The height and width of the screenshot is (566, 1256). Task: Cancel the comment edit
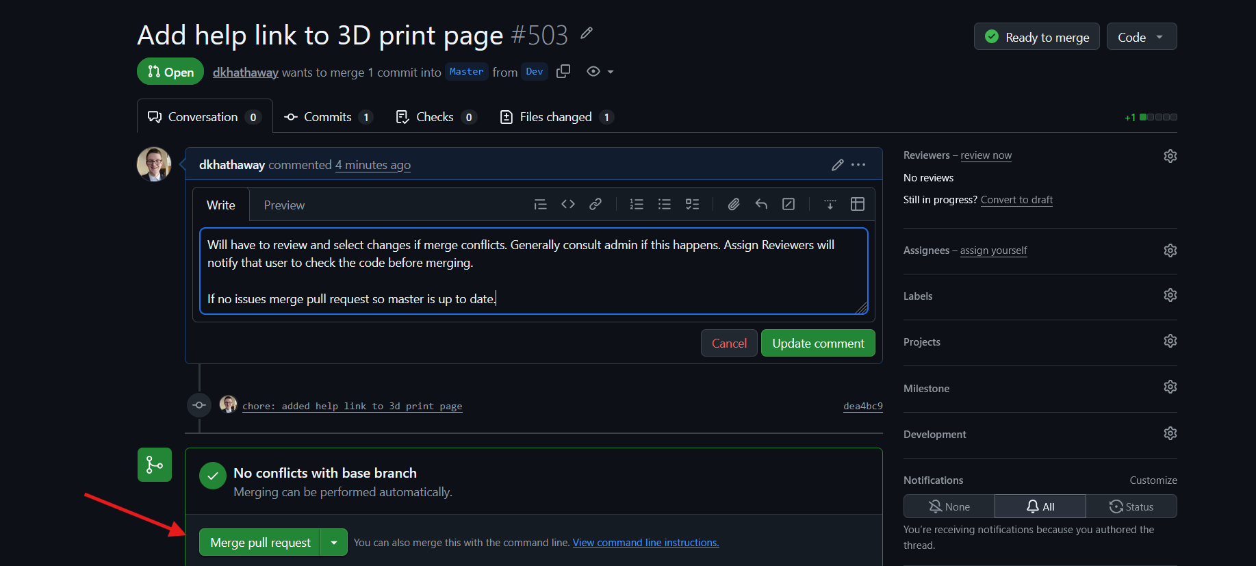tap(729, 344)
